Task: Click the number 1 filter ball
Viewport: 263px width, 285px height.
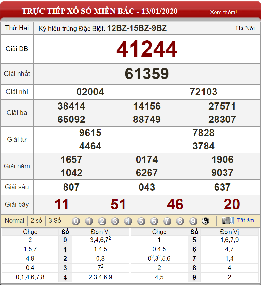Action: pos(89,221)
